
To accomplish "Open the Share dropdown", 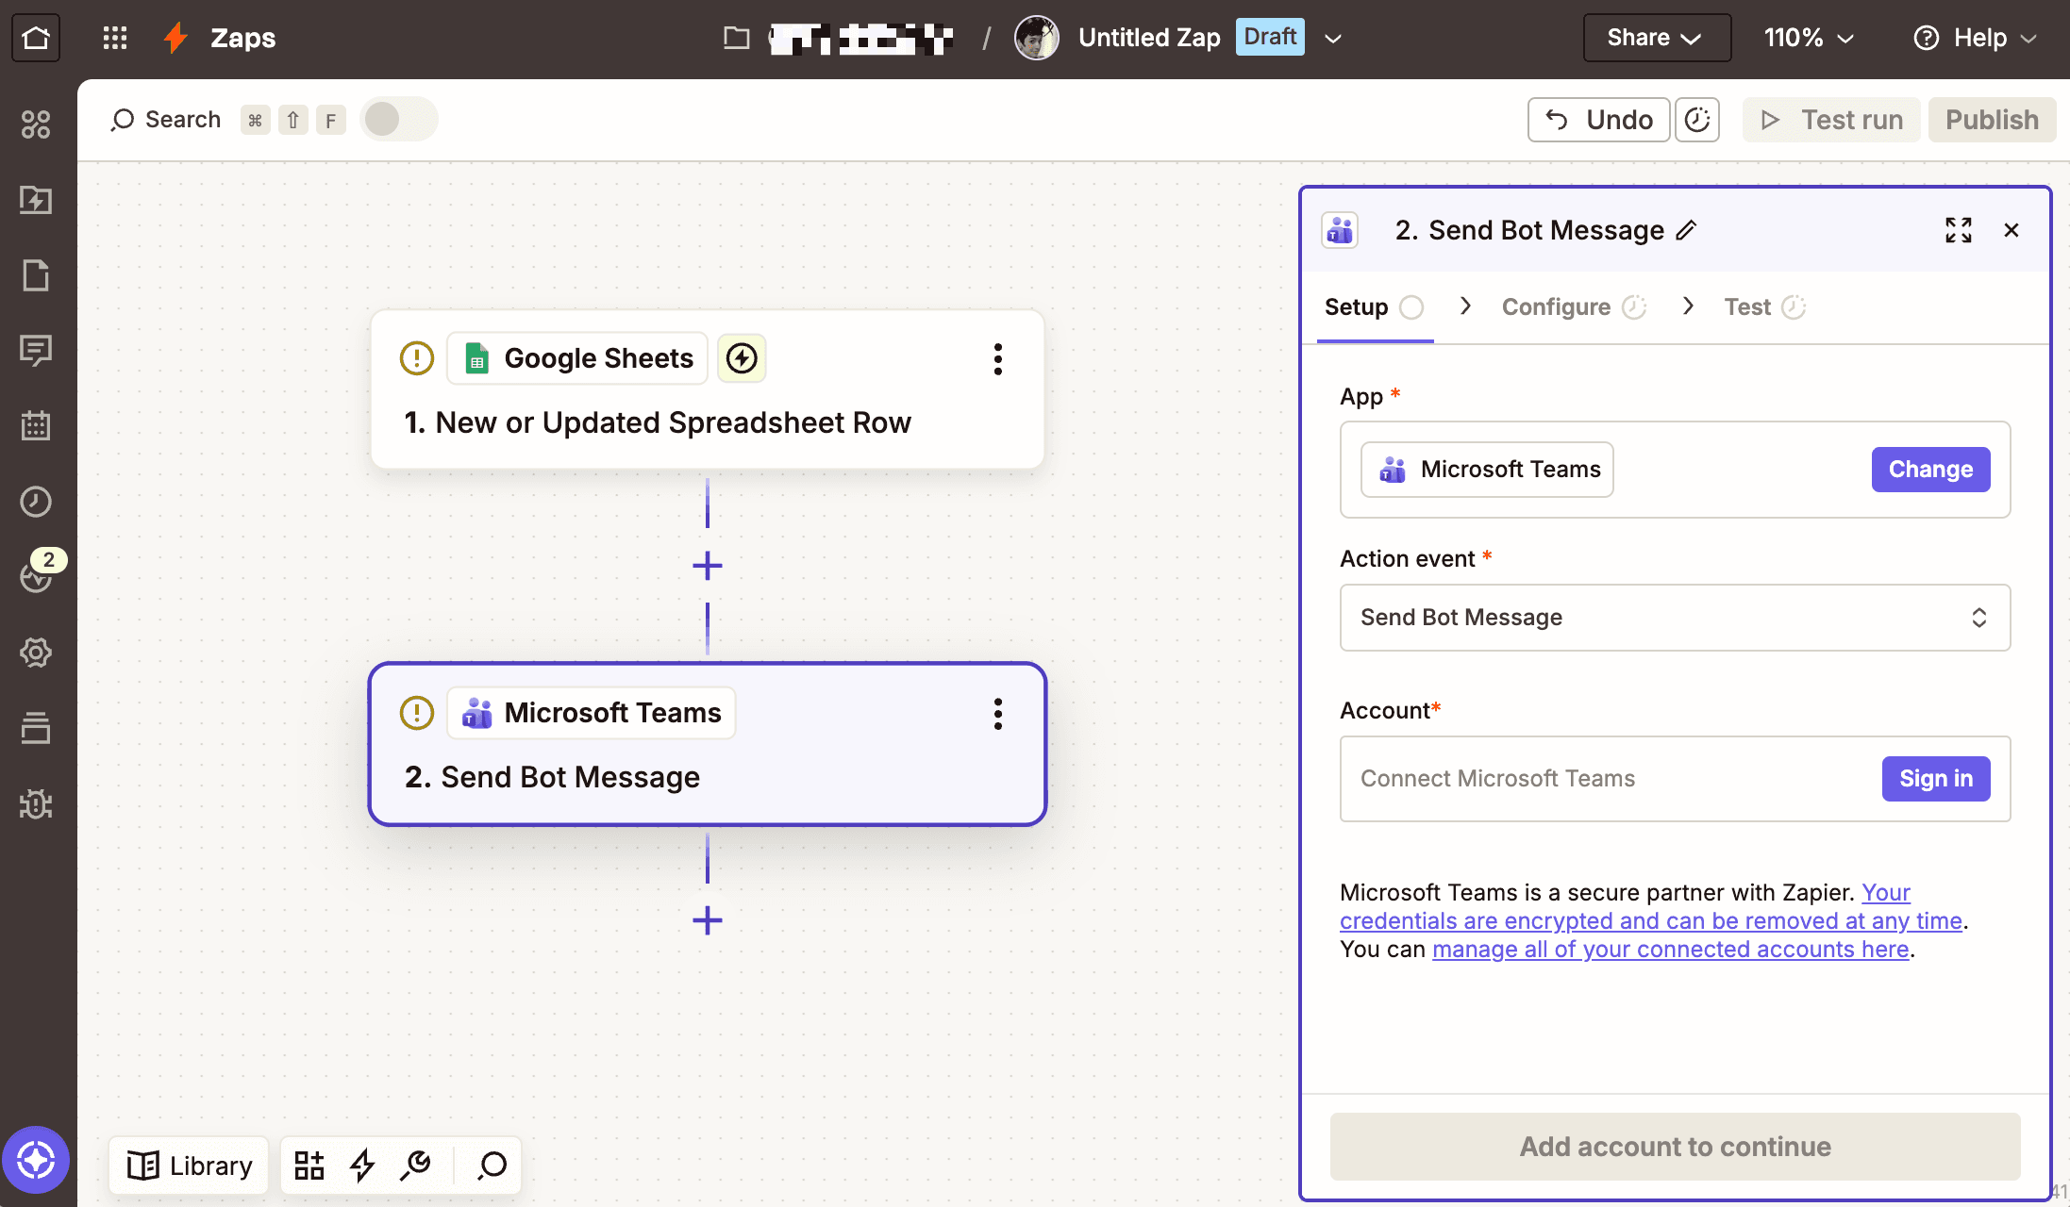I will click(1657, 38).
